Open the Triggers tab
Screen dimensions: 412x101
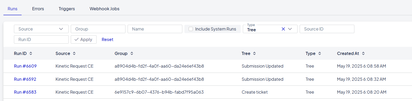click(67, 9)
